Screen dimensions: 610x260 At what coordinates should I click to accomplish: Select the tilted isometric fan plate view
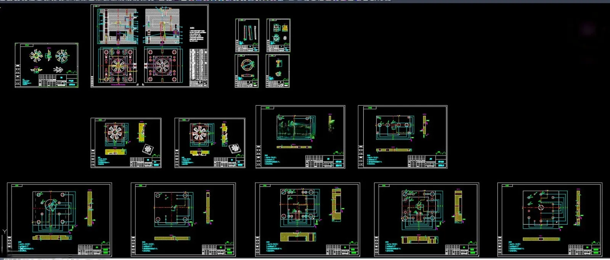click(x=148, y=149)
